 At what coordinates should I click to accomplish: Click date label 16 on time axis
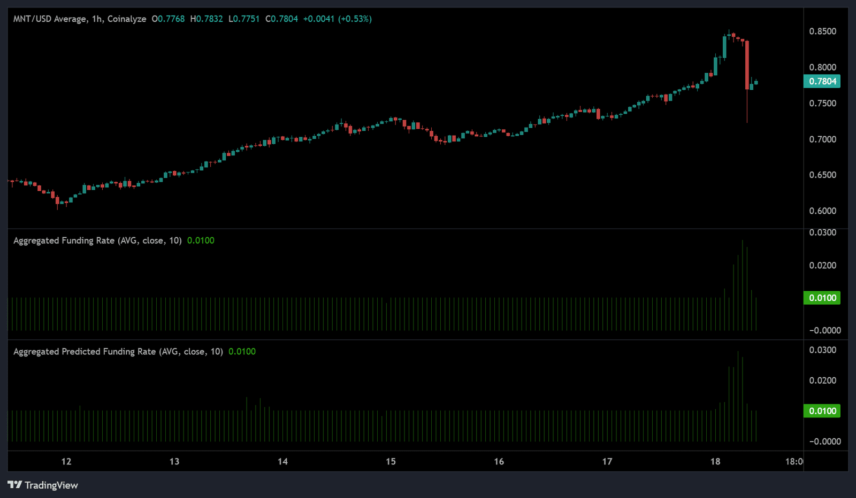pos(499,461)
